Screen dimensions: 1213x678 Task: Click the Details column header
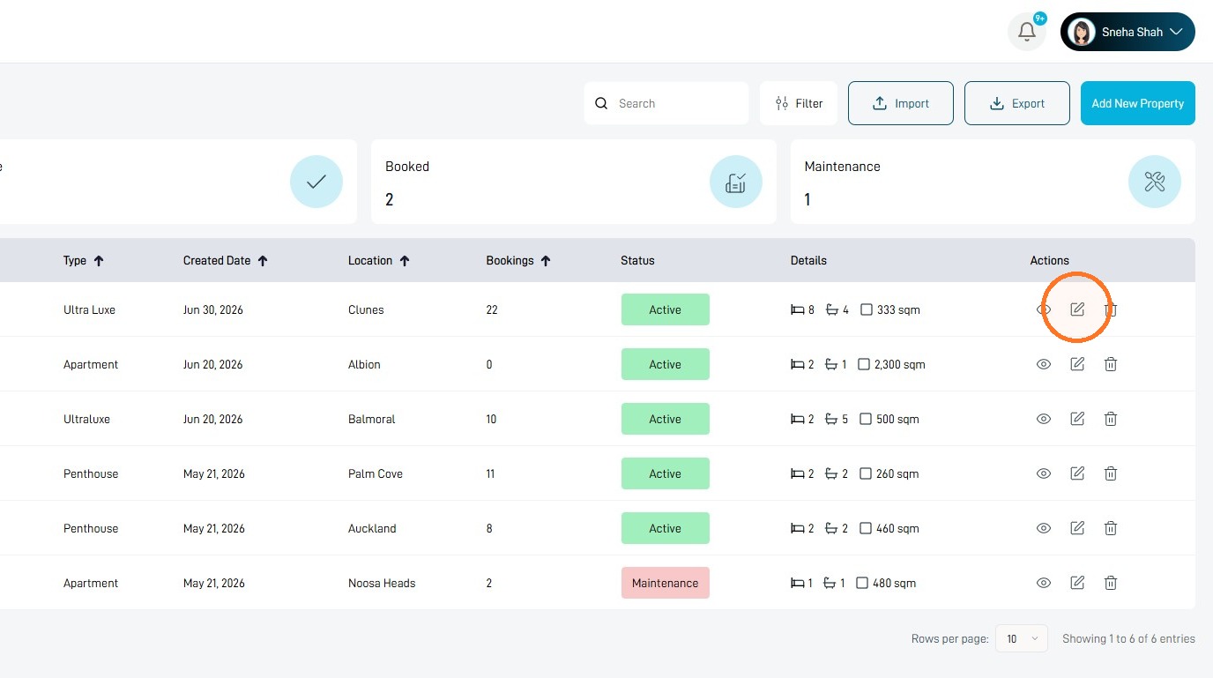coord(808,261)
